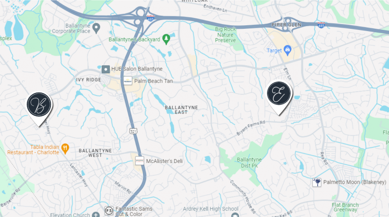Select the Ballantyne Dist Pk label

pyautogui.click(x=249, y=163)
